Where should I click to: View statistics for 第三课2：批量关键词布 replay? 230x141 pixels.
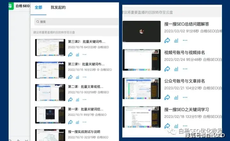77,55
